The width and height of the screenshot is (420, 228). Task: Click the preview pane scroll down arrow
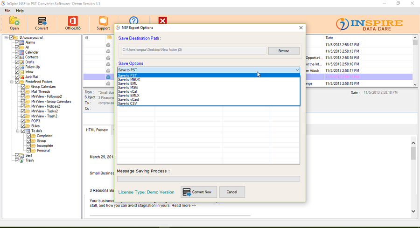pos(413,211)
